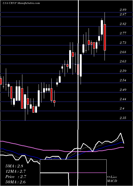Select the 2.73 price axis label

(123, 43)
